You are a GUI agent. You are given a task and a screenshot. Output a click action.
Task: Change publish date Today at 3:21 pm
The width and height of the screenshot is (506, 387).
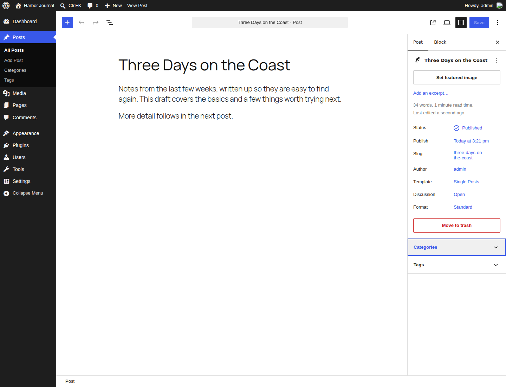pos(471,141)
